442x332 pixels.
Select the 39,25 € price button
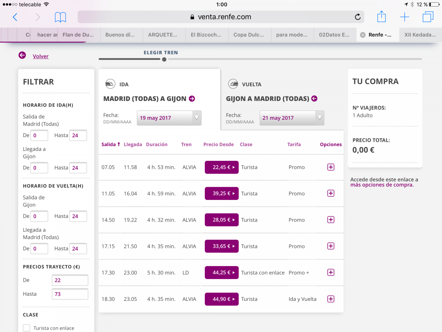[x=222, y=193]
